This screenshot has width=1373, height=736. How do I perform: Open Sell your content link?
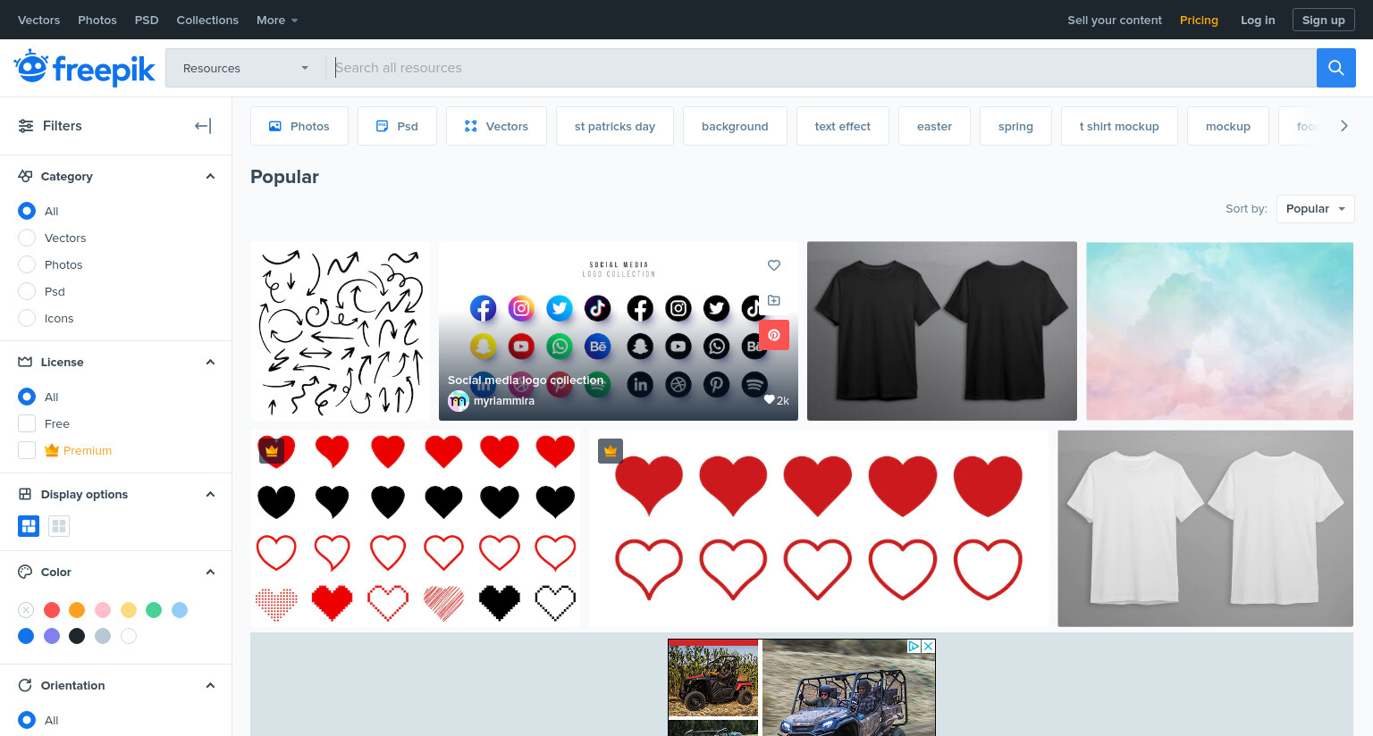[x=1115, y=20]
